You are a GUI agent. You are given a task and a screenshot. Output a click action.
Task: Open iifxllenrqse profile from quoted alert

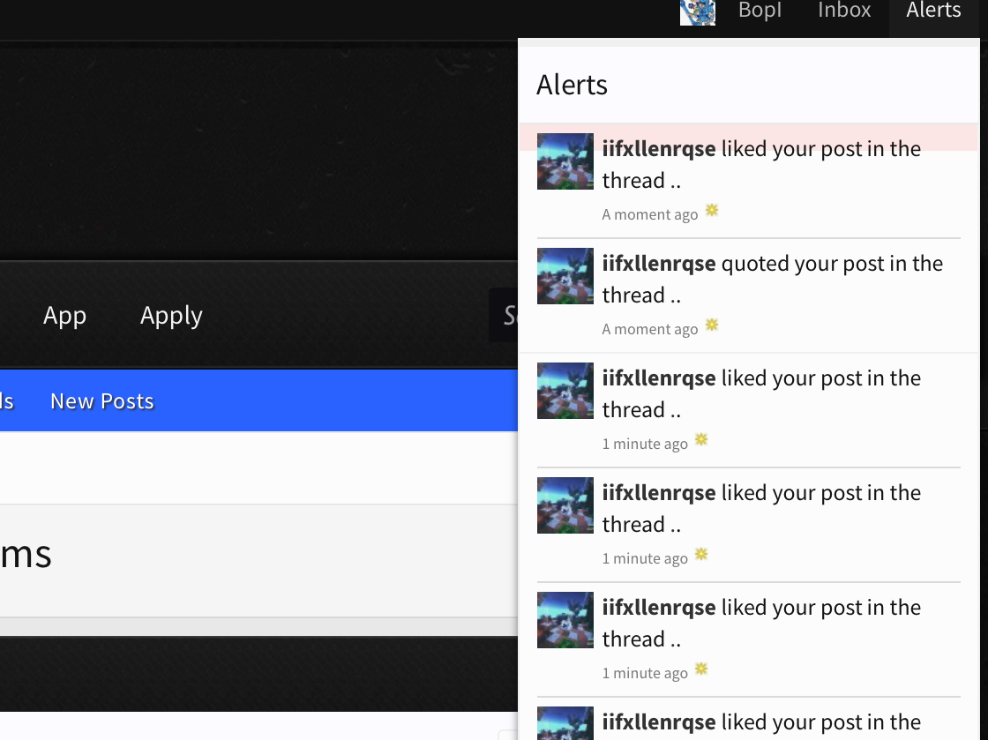click(658, 263)
